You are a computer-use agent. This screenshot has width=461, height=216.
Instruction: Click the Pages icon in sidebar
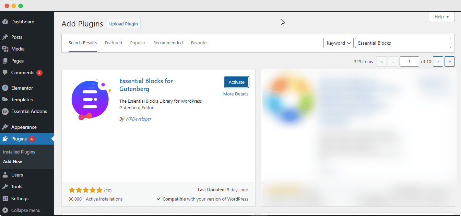[x=5, y=61]
